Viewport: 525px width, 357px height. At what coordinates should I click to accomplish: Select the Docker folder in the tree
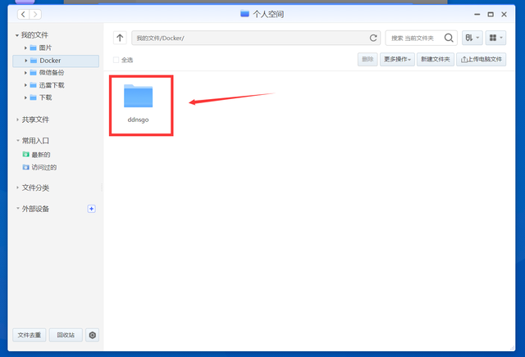tap(56, 61)
